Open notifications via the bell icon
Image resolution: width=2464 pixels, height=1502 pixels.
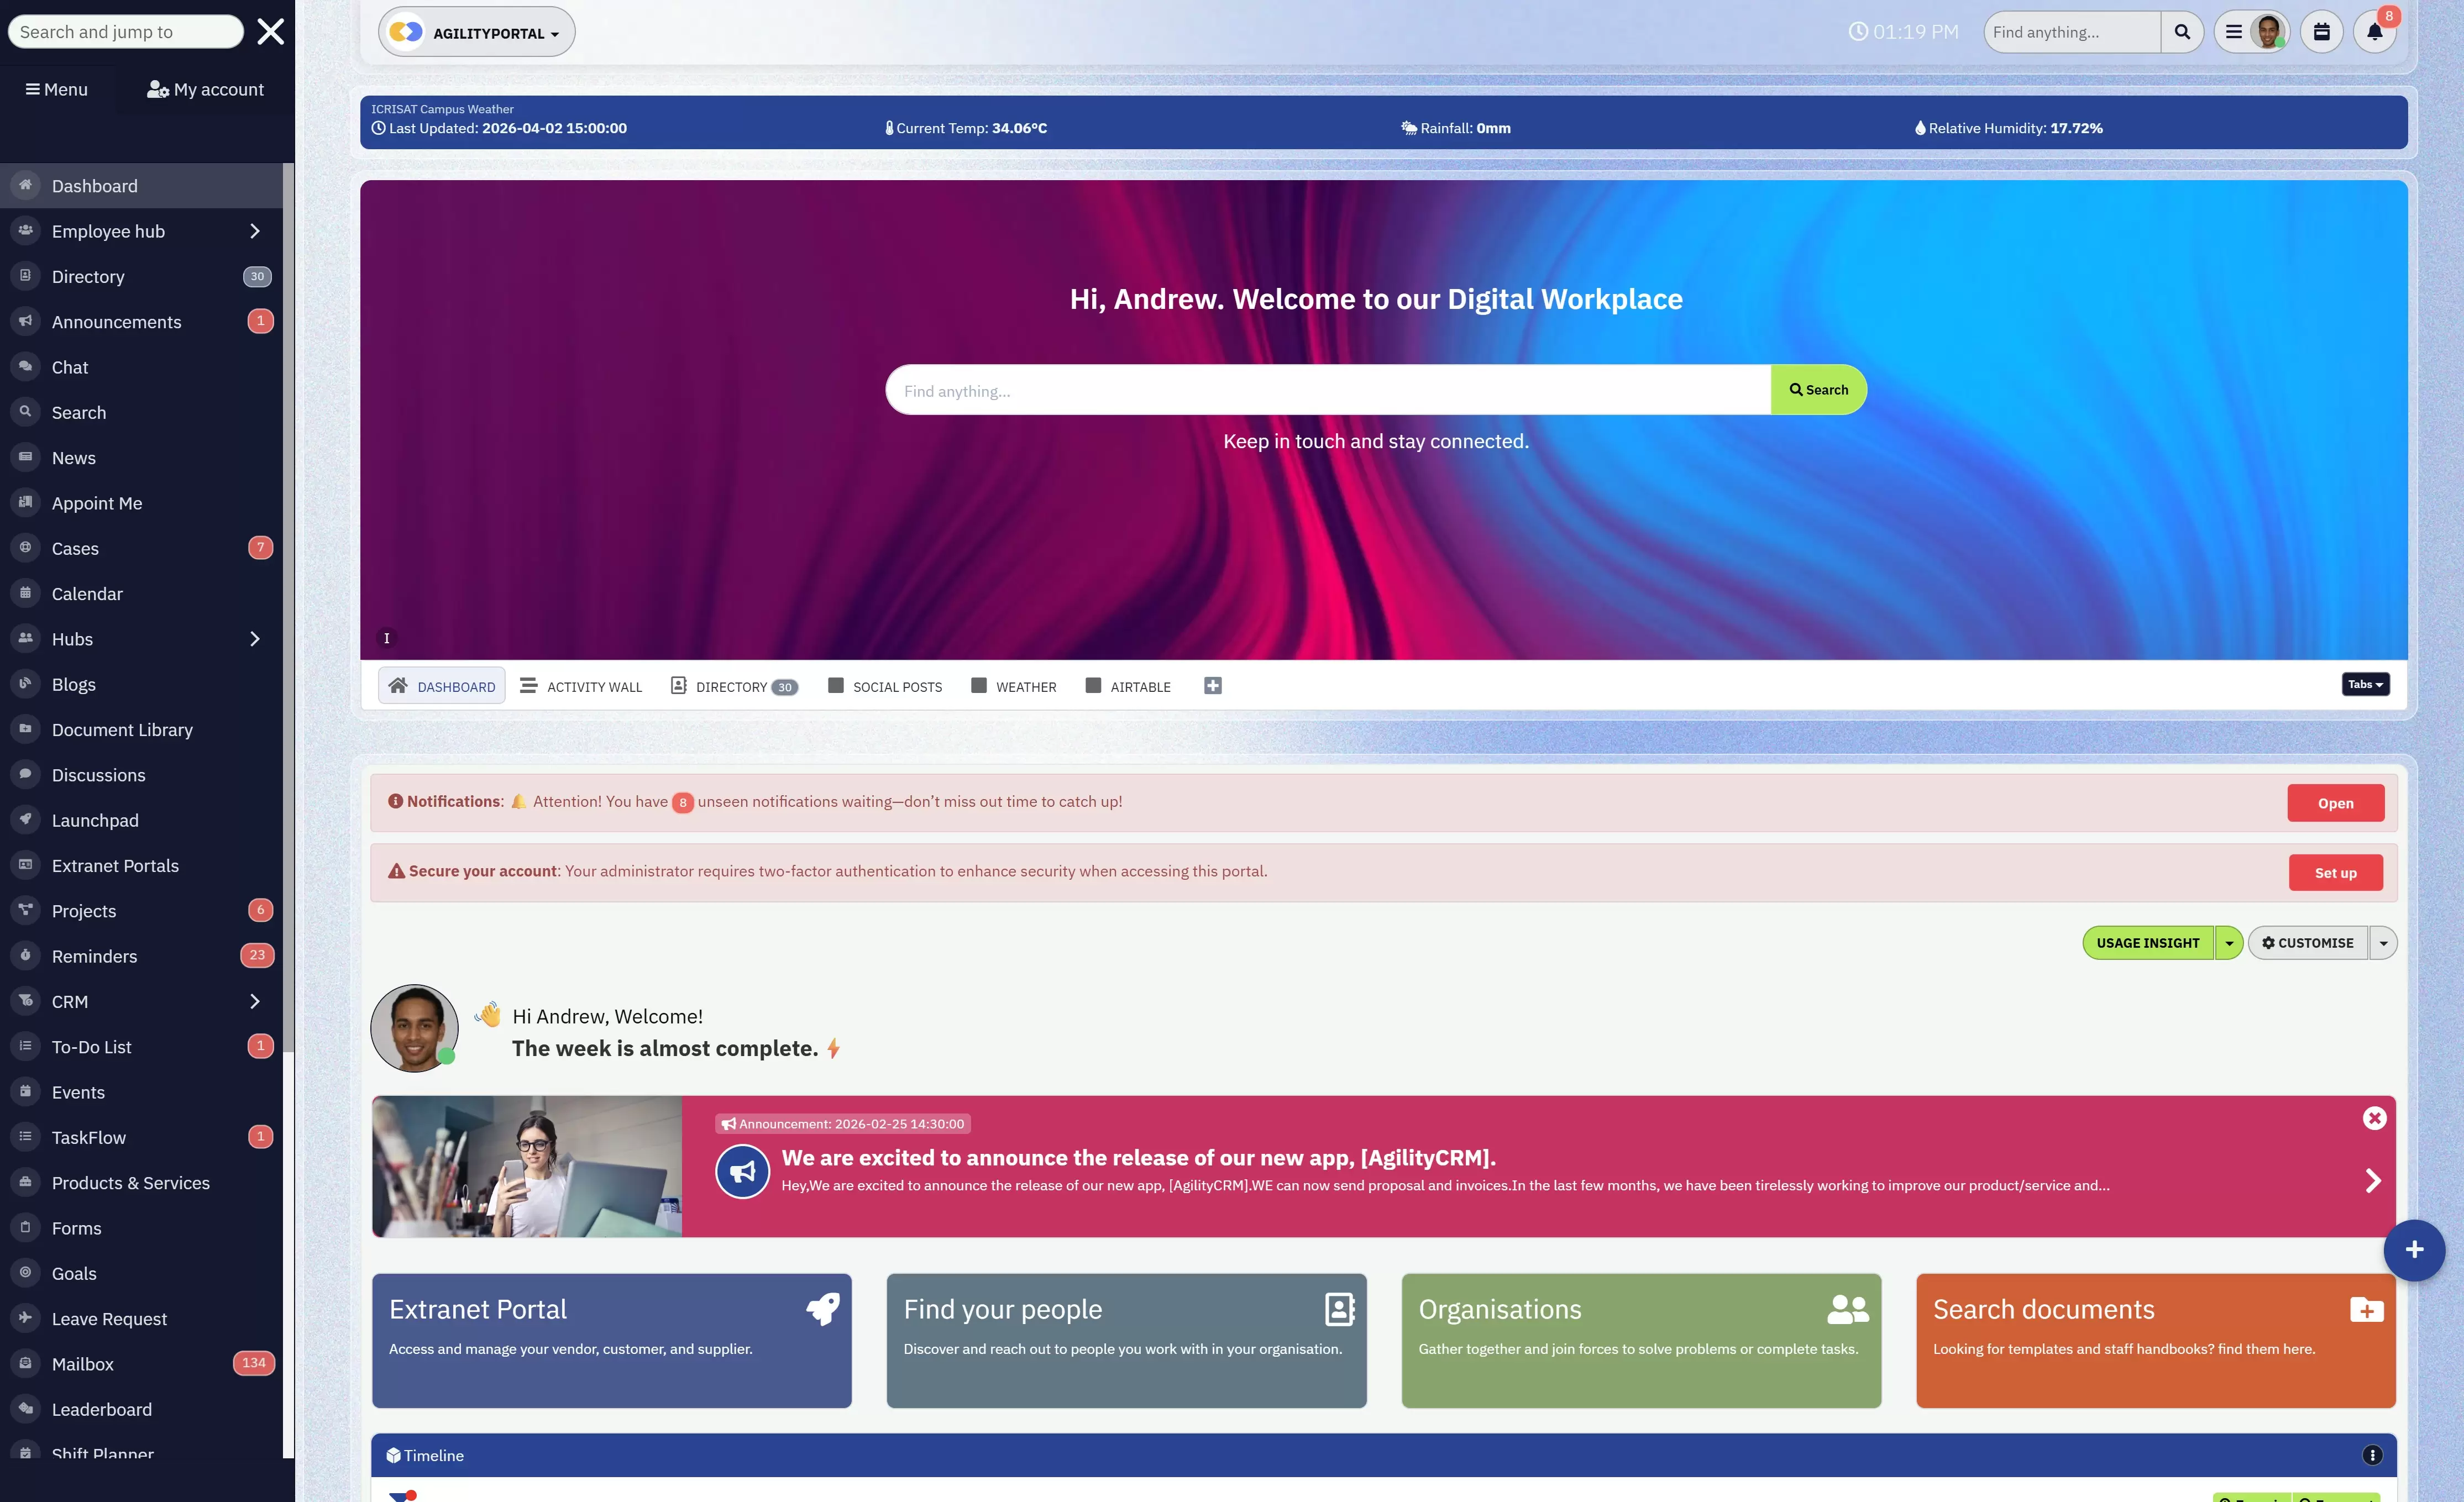click(x=2375, y=31)
